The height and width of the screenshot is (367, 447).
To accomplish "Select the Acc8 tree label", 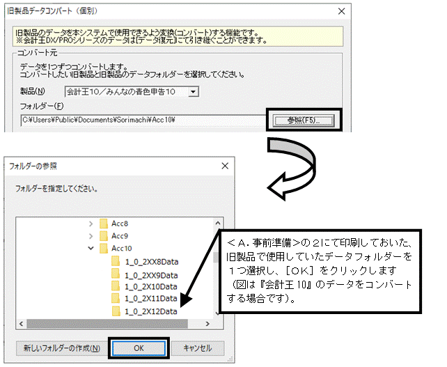I will [120, 224].
